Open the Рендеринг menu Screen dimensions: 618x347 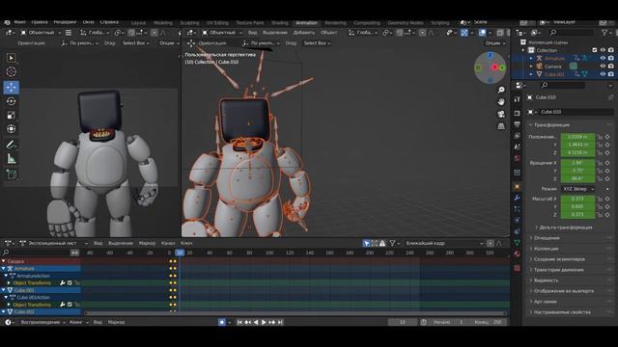[65, 22]
